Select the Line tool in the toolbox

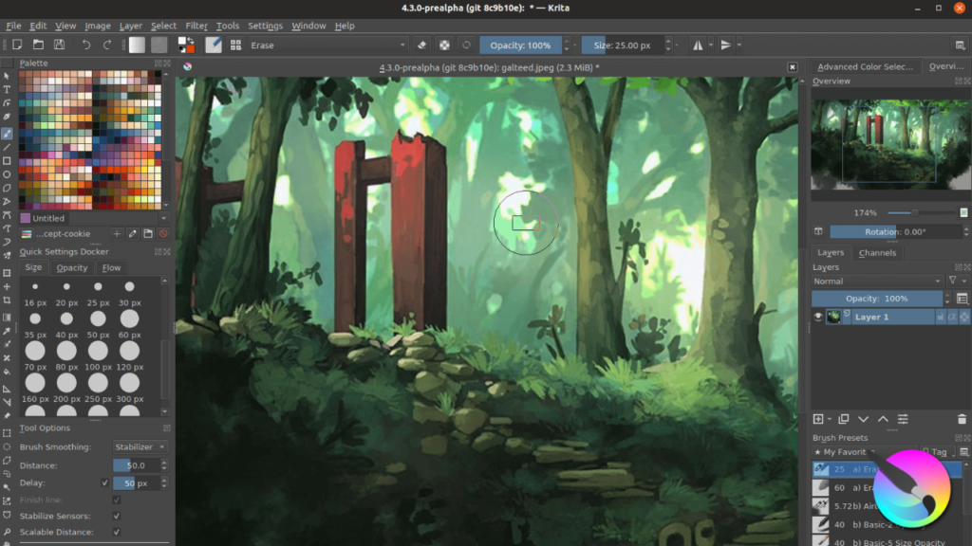click(7, 147)
